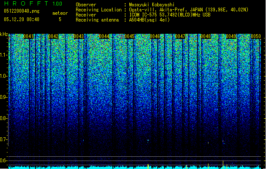
Task: Click the 'Receiving antenna' label
Action: coord(97,20)
